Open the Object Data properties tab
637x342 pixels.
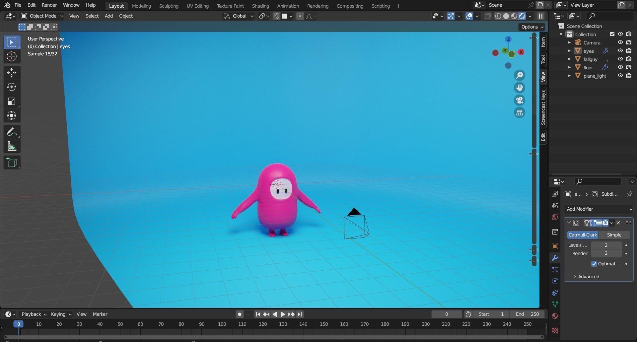pyautogui.click(x=555, y=304)
